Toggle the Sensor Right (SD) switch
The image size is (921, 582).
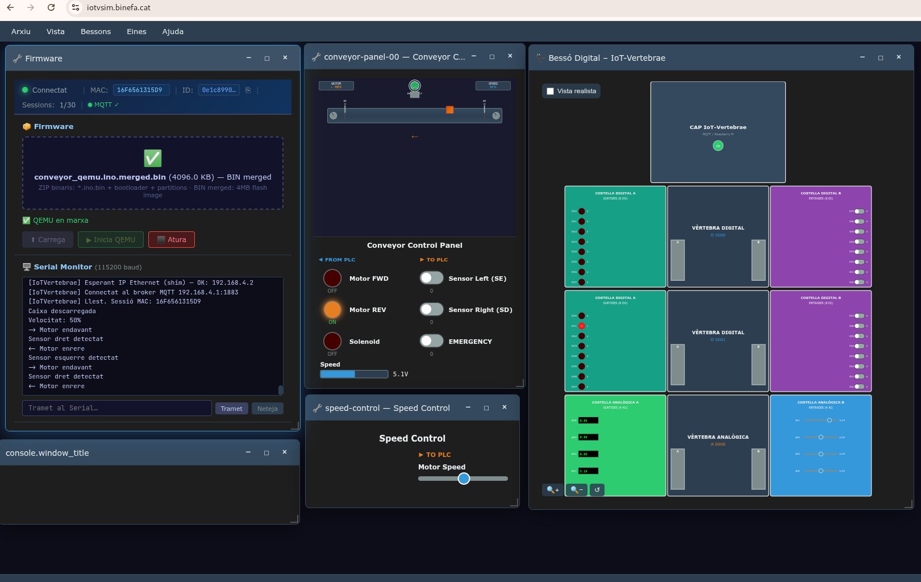[x=431, y=309]
